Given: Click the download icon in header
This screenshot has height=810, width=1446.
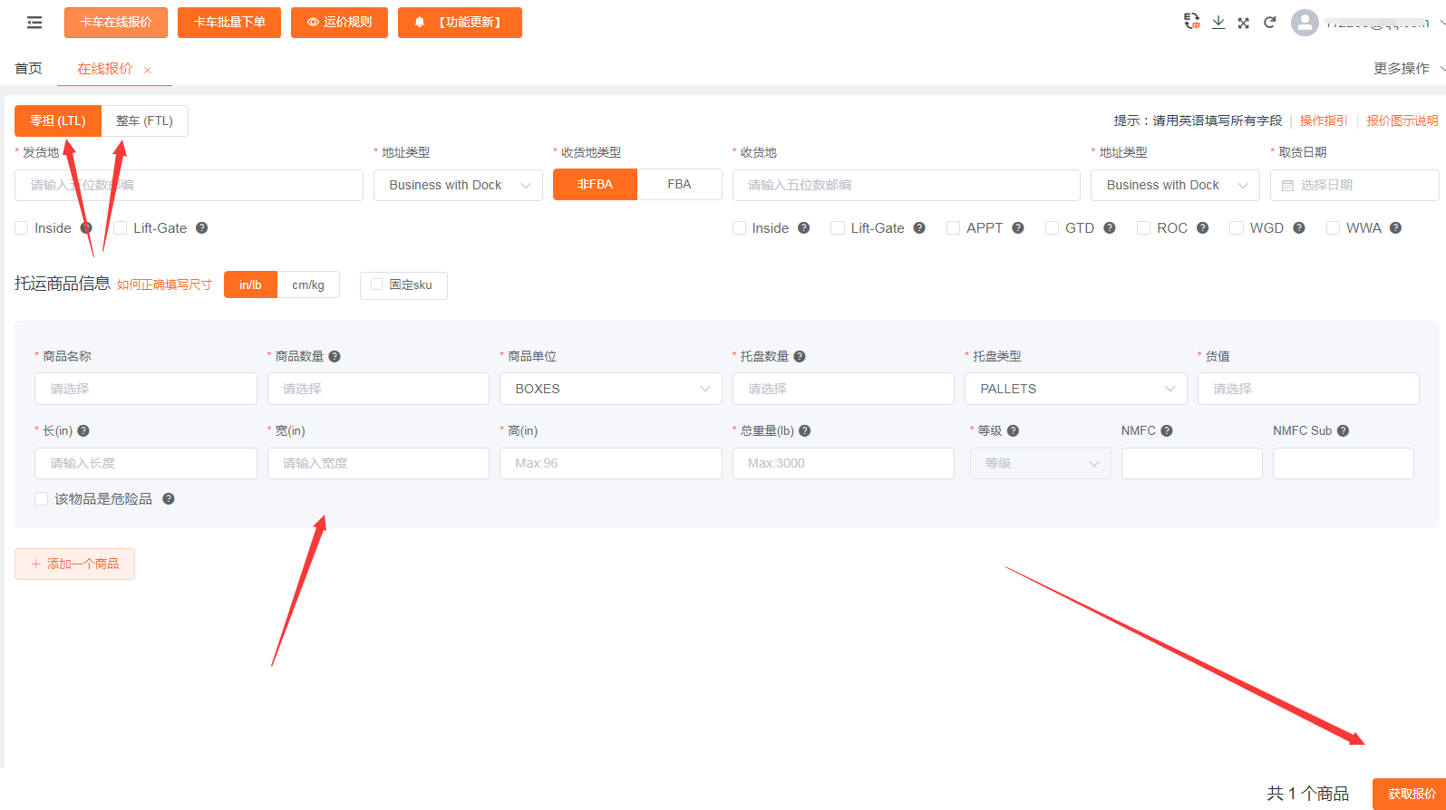Looking at the screenshot, I should click(x=1218, y=23).
